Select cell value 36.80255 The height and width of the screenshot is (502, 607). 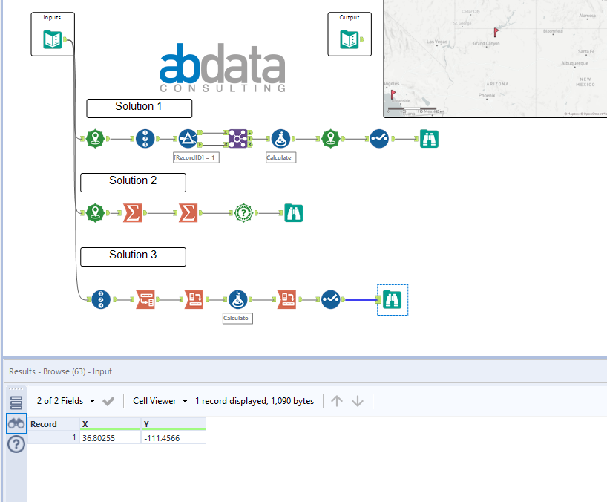(x=110, y=437)
